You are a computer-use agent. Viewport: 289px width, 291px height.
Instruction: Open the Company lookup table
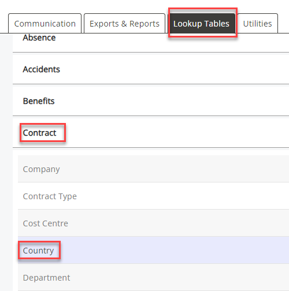click(x=153, y=169)
